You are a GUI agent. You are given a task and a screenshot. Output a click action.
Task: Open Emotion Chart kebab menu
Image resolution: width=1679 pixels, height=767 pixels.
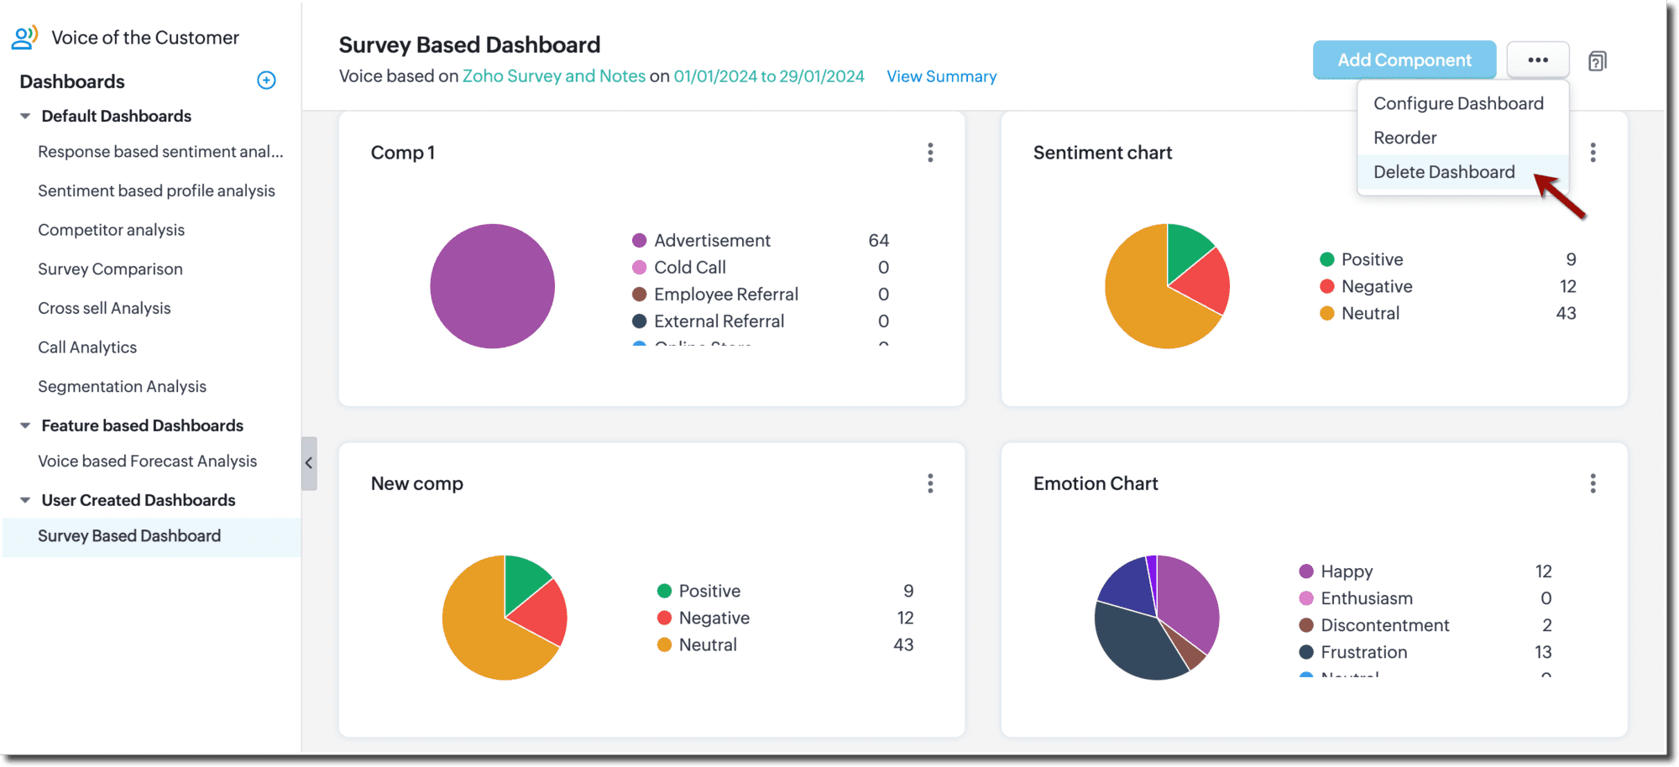(x=1593, y=483)
